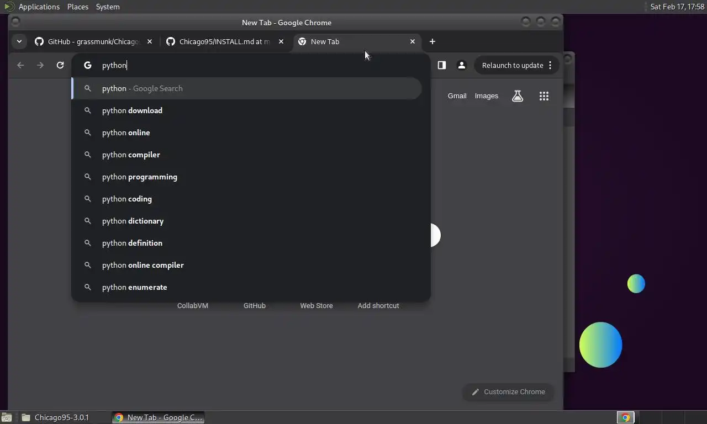The width and height of the screenshot is (707, 424).
Task: Click Add shortcut
Action: [x=378, y=305]
